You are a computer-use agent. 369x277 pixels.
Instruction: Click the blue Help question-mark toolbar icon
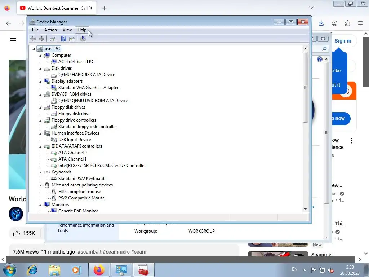click(x=63, y=39)
